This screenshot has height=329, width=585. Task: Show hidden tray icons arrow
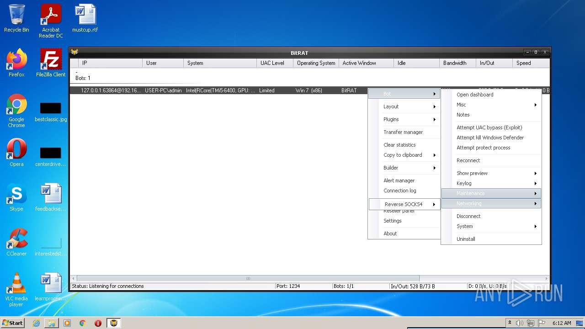[x=510, y=323]
